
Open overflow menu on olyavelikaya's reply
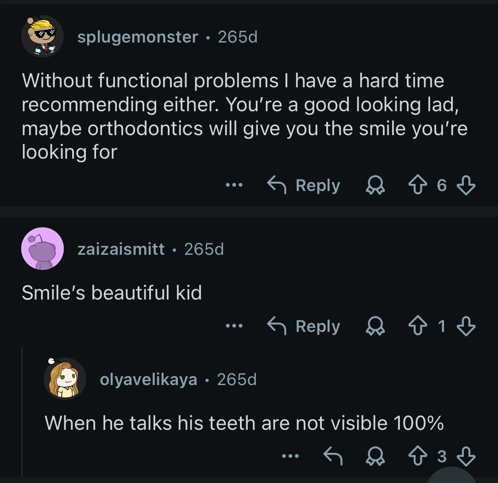tap(290, 456)
